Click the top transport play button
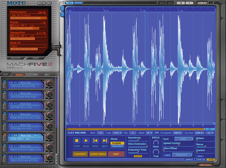The width and height of the screenshot is (226, 168). pos(189,3)
